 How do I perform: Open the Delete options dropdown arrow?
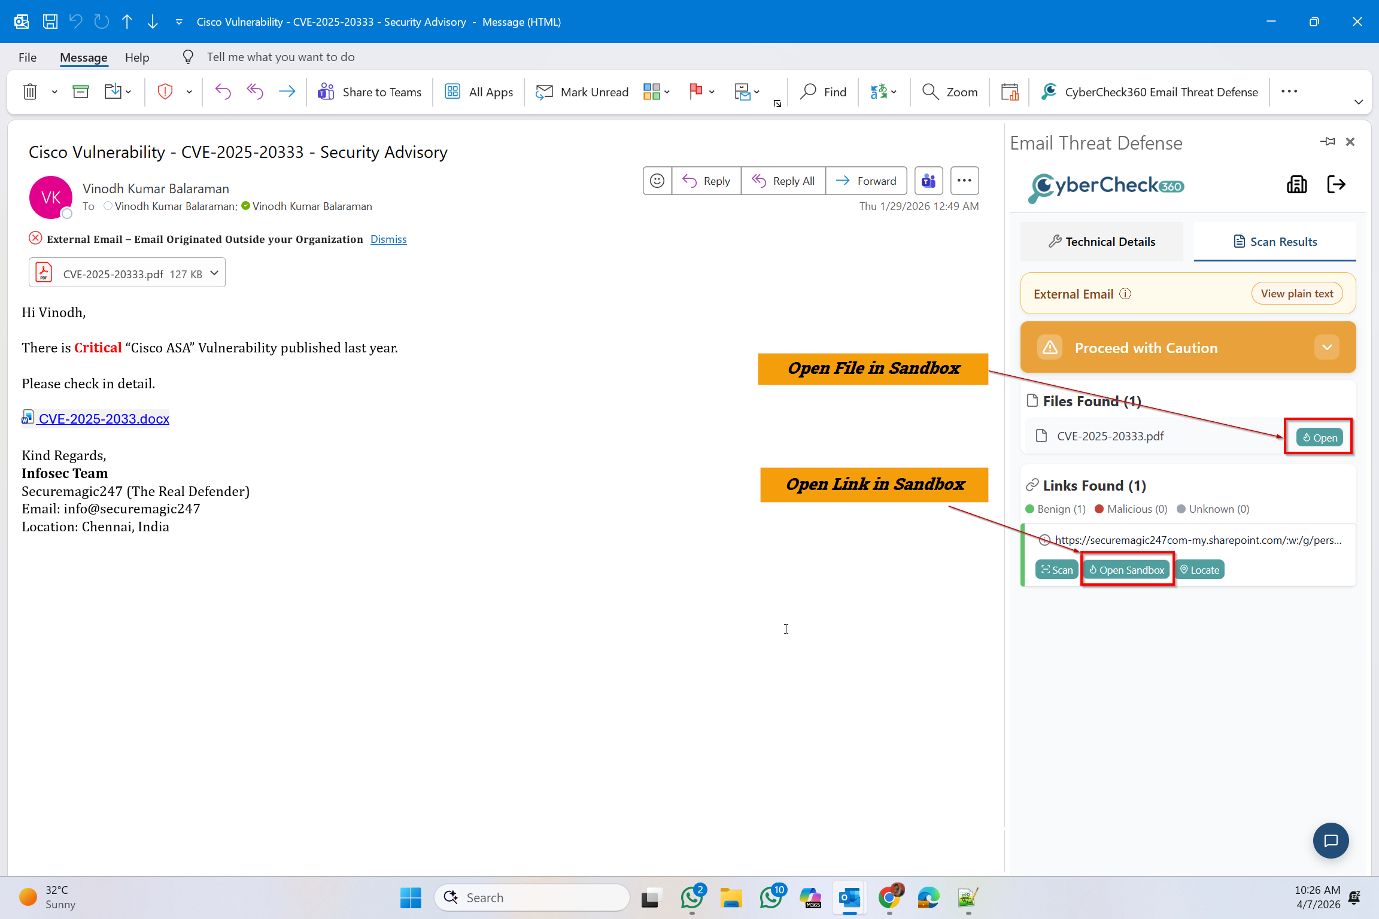pyautogui.click(x=54, y=92)
